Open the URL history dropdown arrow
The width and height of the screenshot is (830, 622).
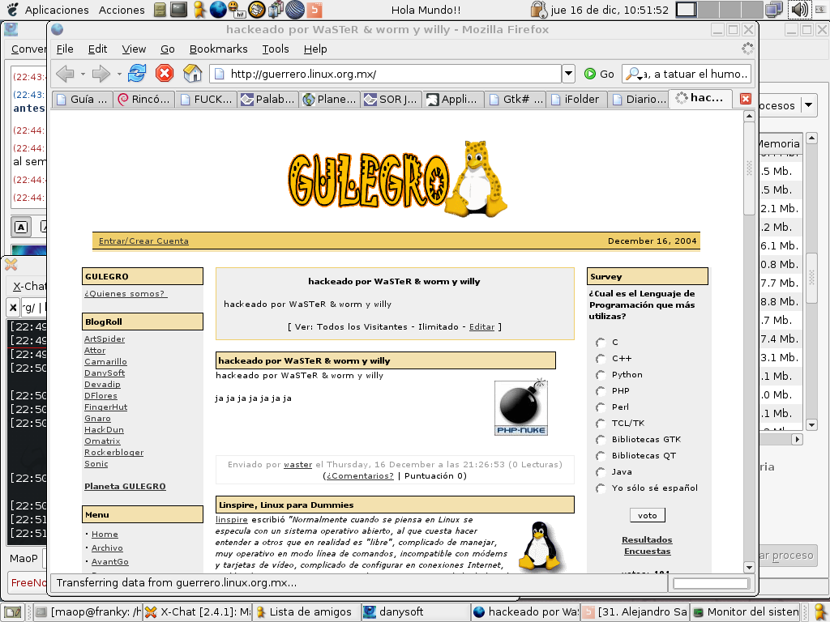(x=568, y=74)
